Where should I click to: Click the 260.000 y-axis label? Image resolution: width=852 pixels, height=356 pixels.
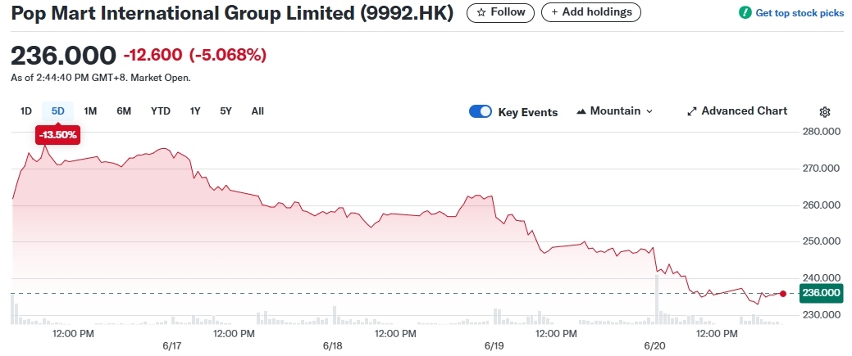(x=822, y=205)
